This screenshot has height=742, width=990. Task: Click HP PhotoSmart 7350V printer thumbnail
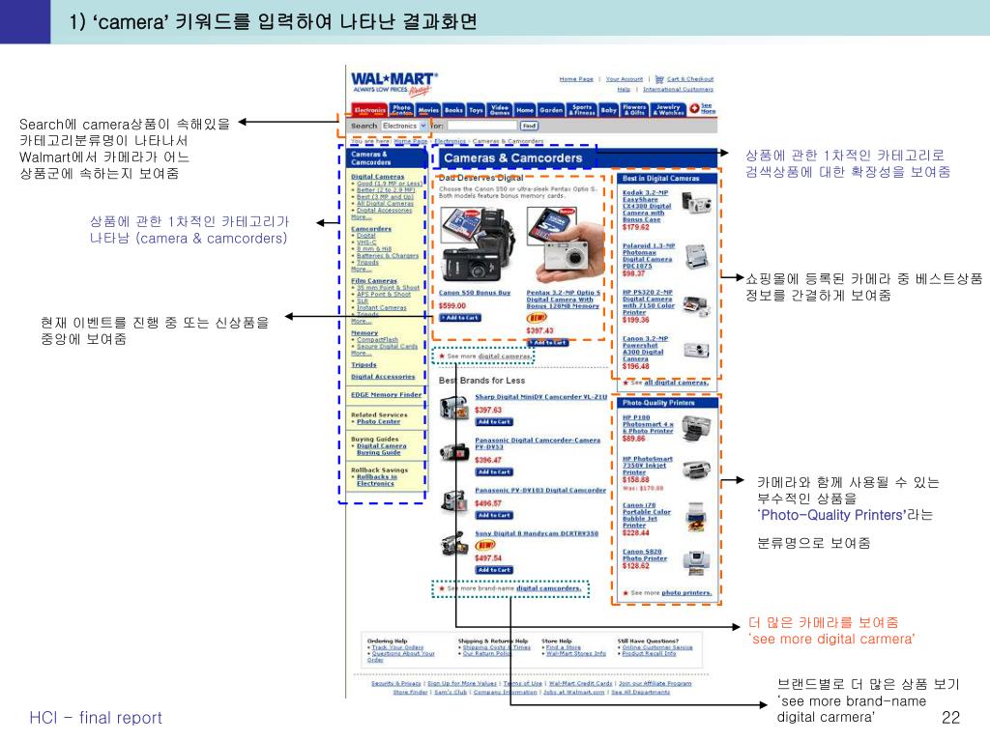tap(696, 471)
